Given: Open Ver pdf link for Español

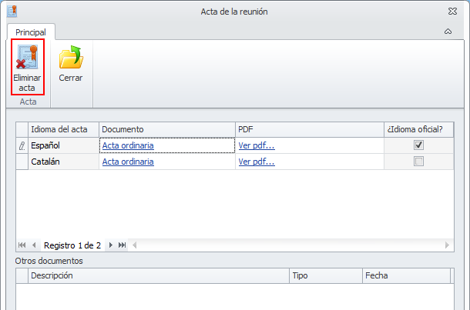Looking at the screenshot, I should click(x=257, y=145).
